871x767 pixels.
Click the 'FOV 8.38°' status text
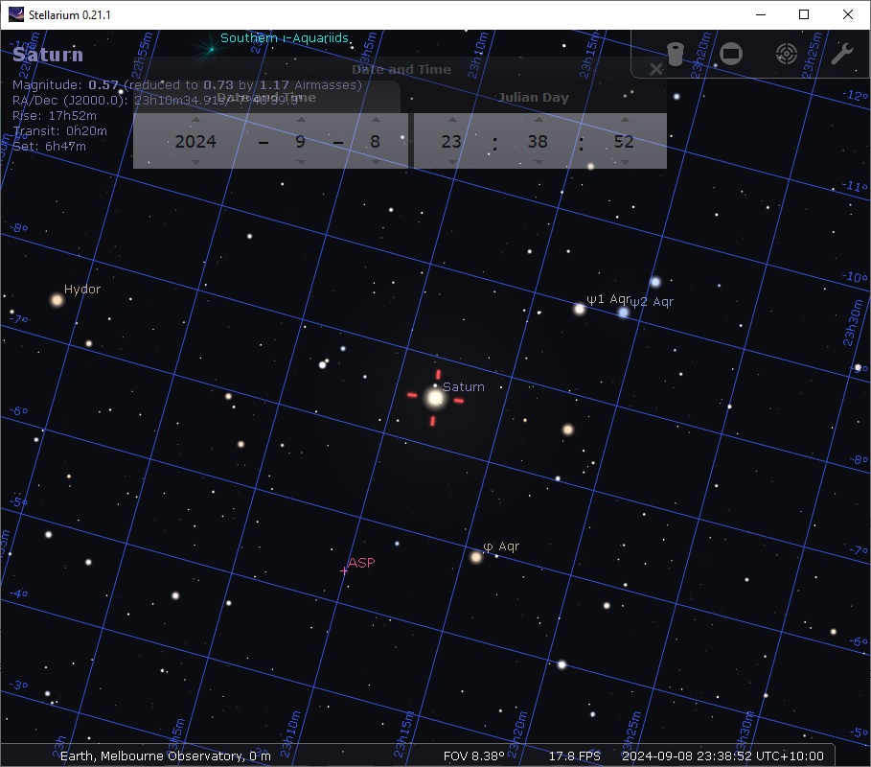[x=474, y=755]
